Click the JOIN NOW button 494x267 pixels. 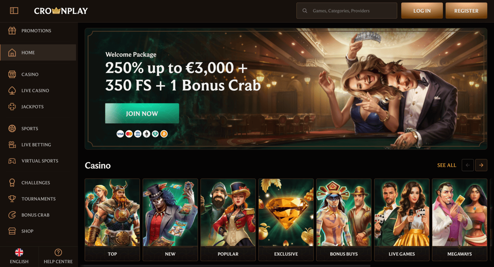pos(142,114)
